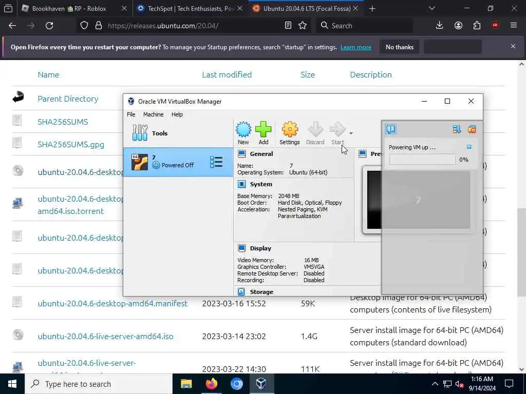Viewport: 526px width, 394px height.
Task: Sort listing by Name column
Action: [x=48, y=75]
